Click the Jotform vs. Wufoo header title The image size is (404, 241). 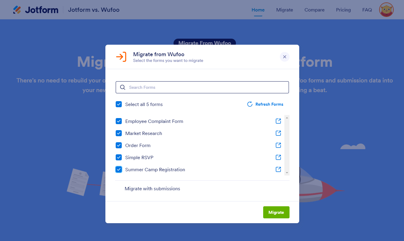point(94,10)
